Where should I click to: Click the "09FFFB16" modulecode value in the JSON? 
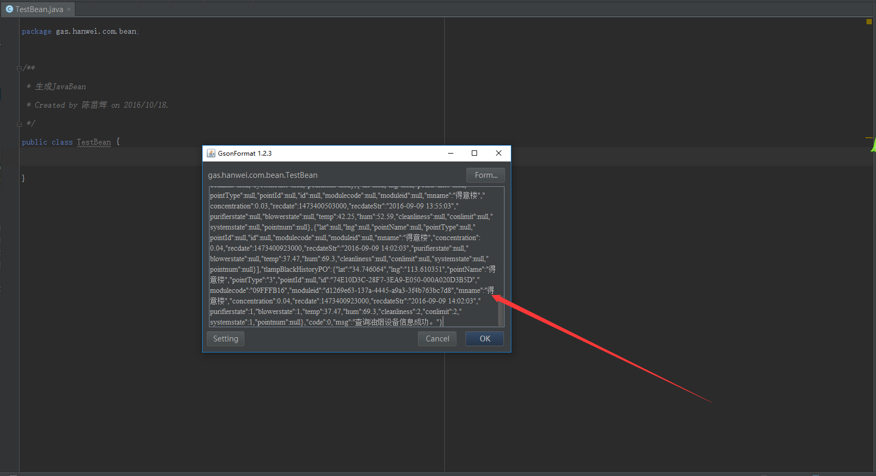(x=269, y=291)
